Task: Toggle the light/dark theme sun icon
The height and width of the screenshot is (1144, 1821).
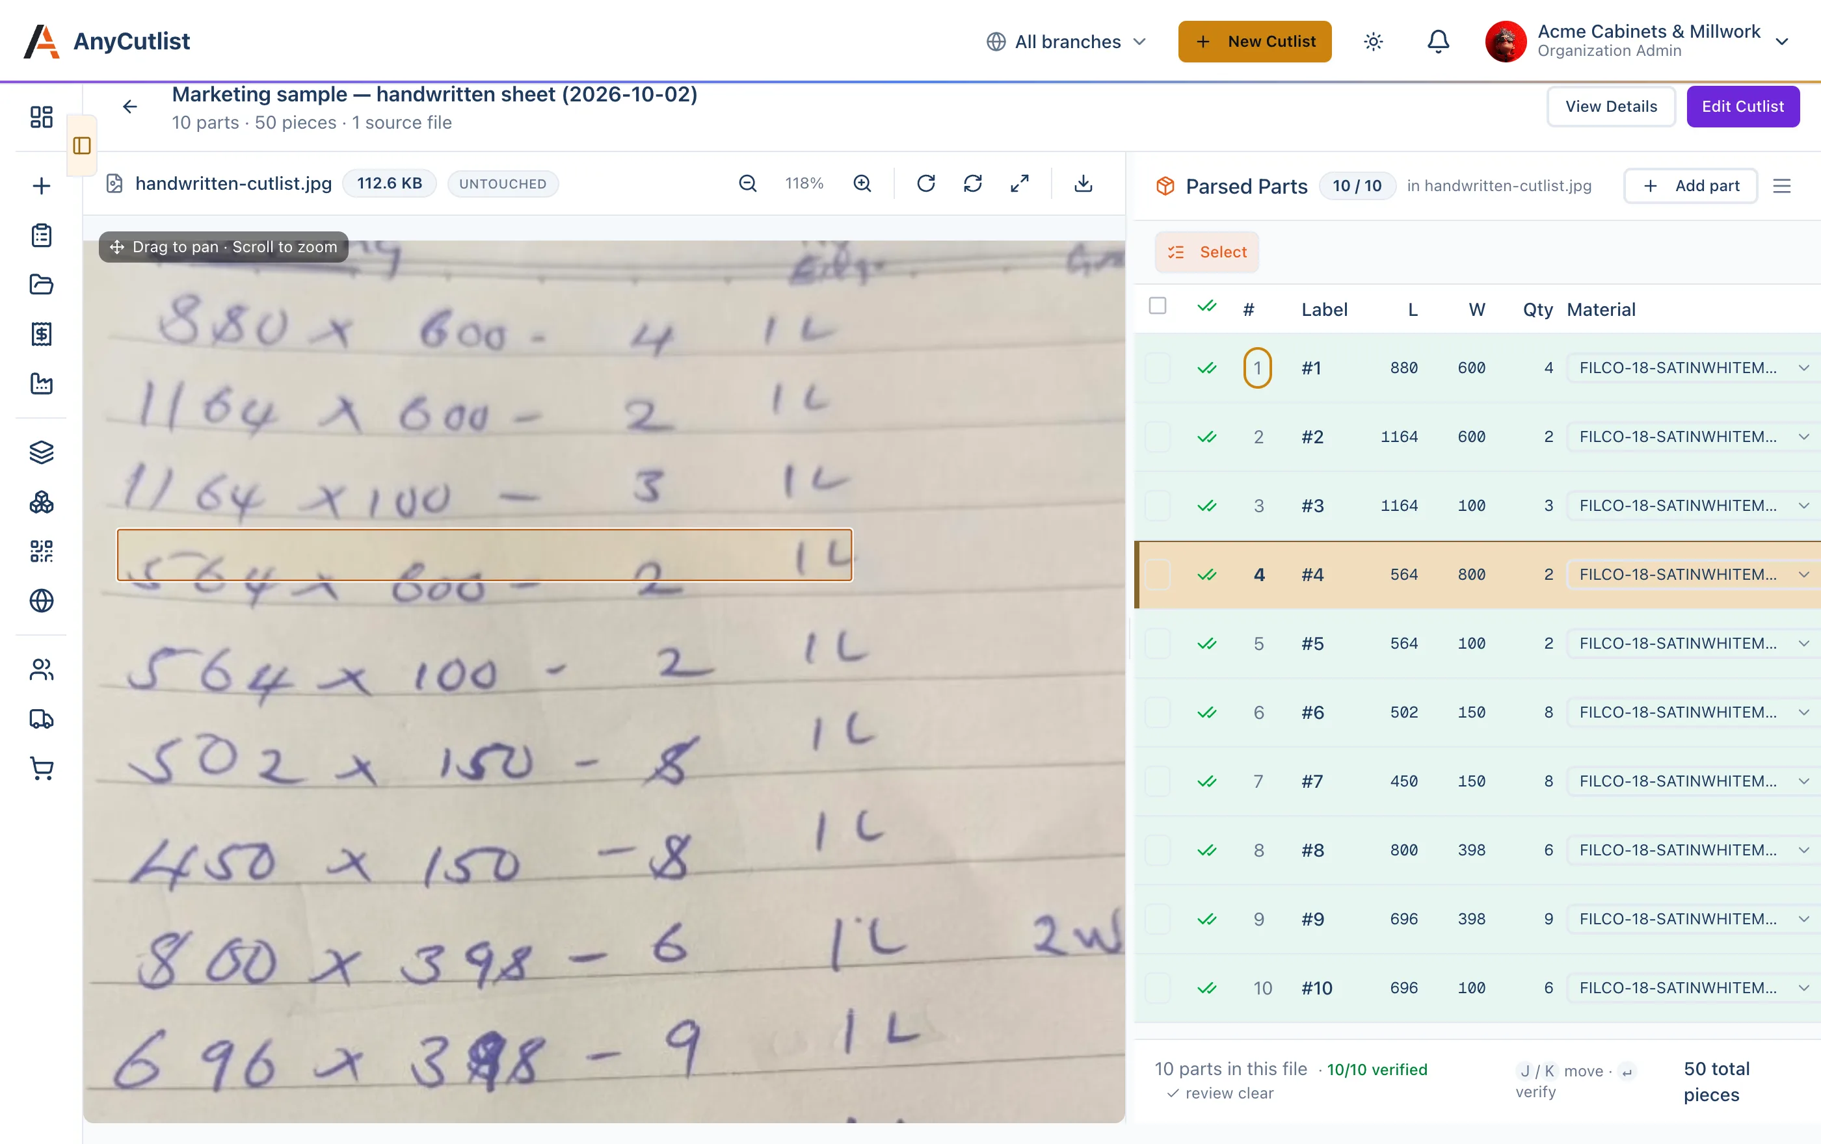Action: coord(1374,42)
